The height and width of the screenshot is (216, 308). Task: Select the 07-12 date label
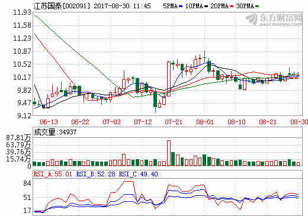[x=143, y=122]
